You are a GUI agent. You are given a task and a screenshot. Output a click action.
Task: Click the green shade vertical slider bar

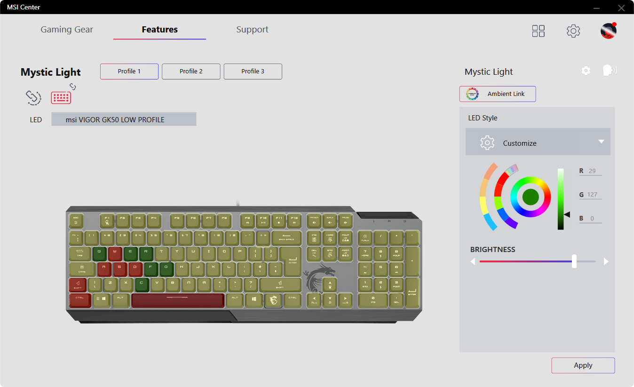tap(561, 199)
